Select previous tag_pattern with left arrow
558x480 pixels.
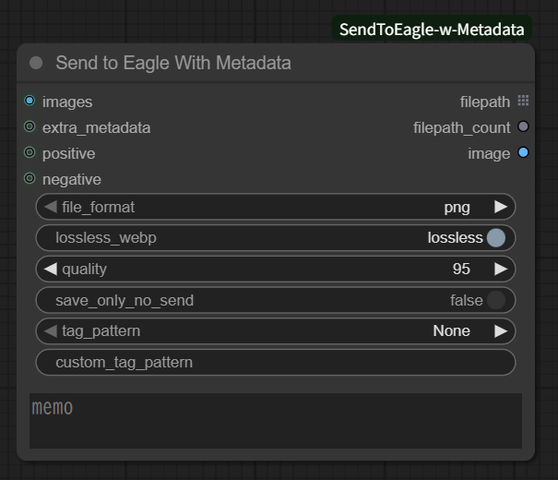[x=51, y=330]
